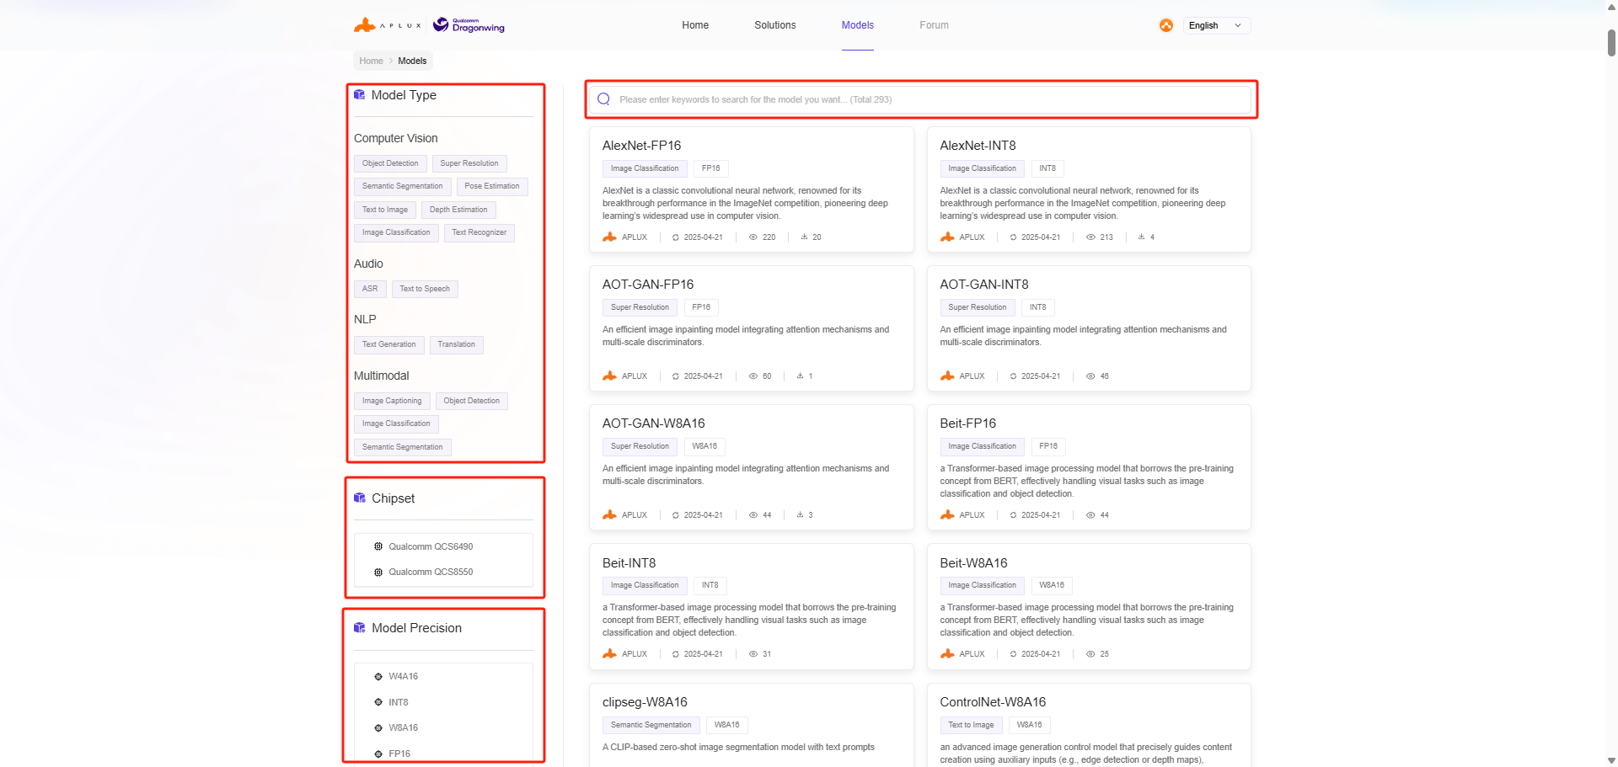Choose INT8 model precision filter

tap(398, 702)
